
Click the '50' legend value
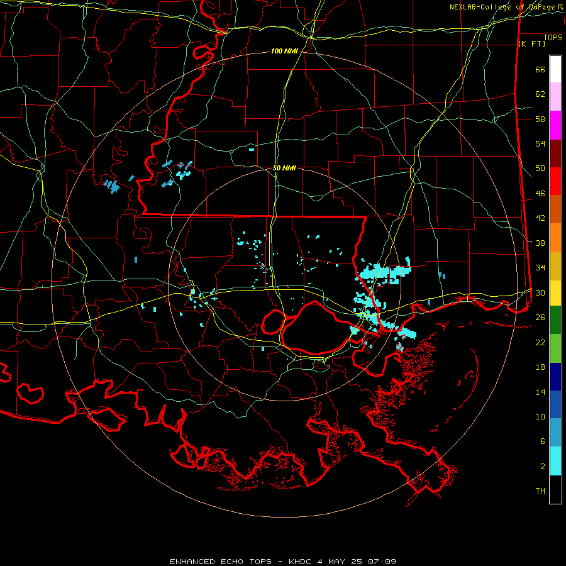540,169
